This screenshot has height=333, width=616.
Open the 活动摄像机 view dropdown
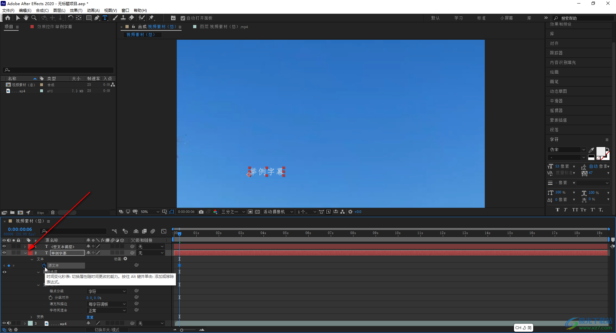278,212
